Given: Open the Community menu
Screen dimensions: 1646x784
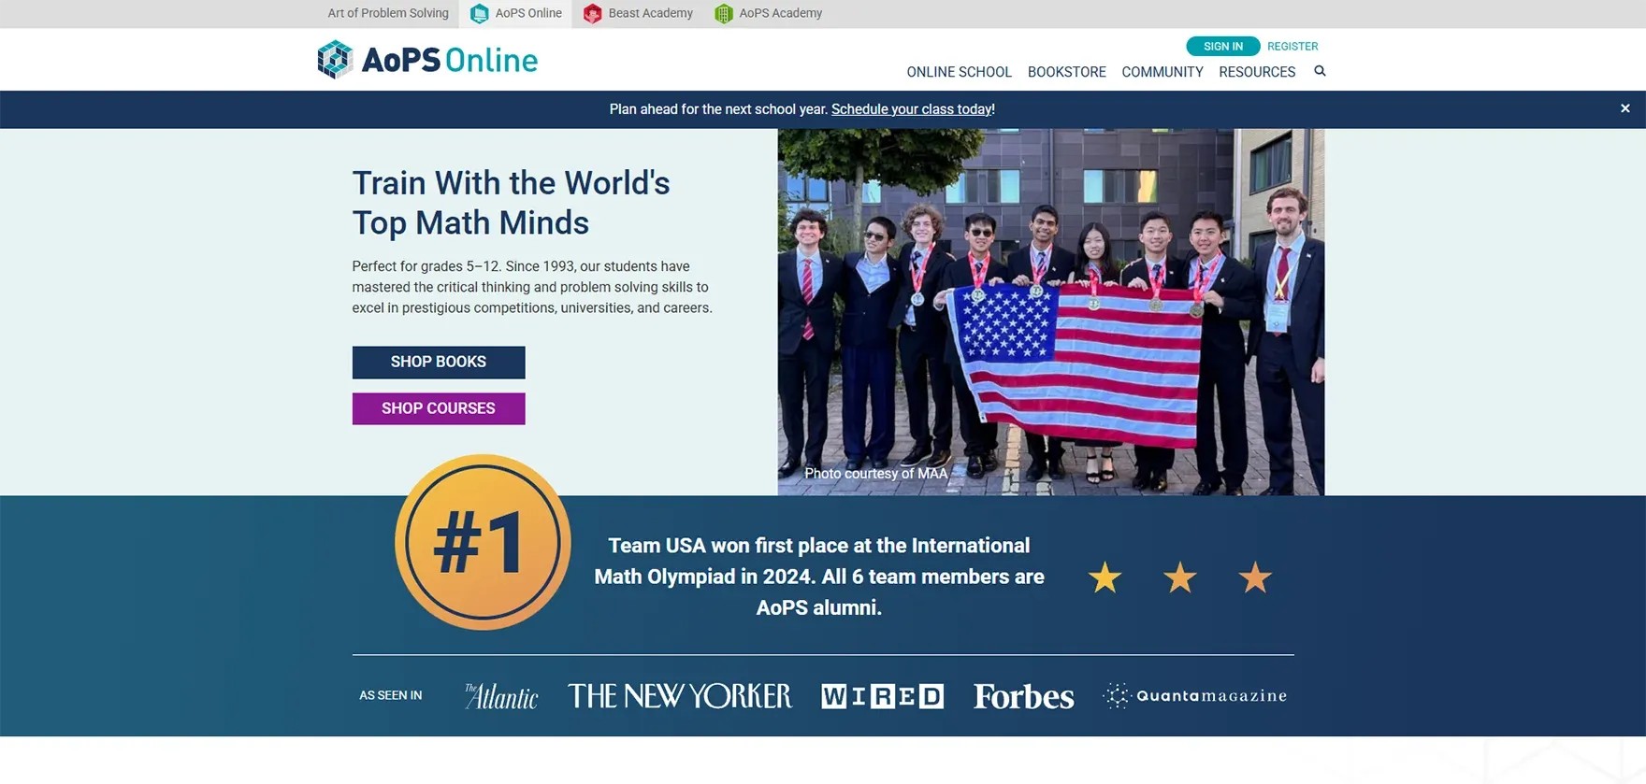Looking at the screenshot, I should (x=1162, y=72).
